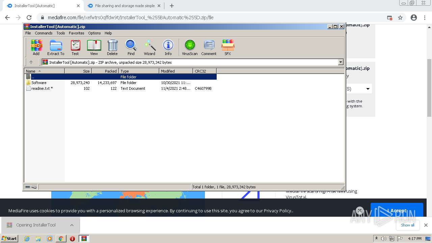Click the browser page vertical scrollbar
This screenshot has height=243, width=432.
pyautogui.click(x=429, y=88)
